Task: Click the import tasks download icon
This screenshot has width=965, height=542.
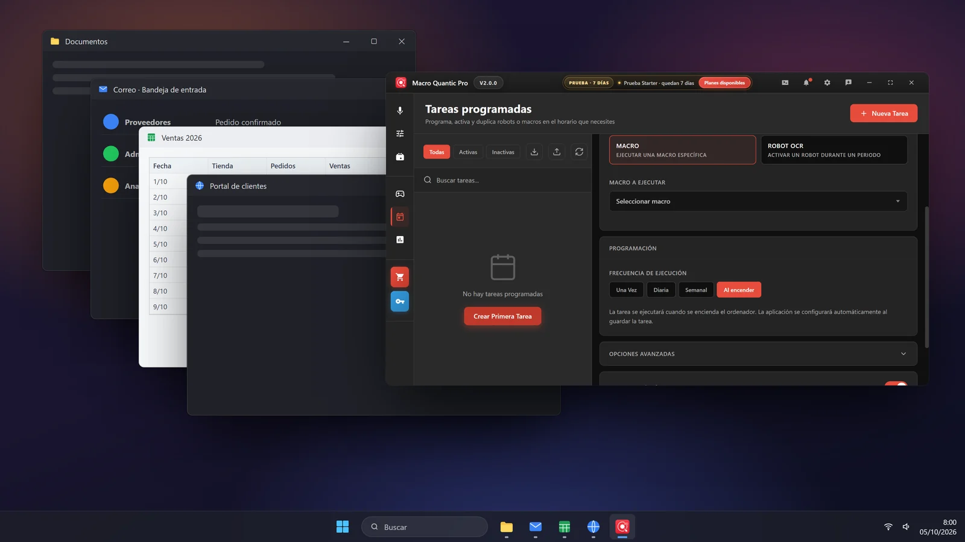Action: (x=534, y=152)
